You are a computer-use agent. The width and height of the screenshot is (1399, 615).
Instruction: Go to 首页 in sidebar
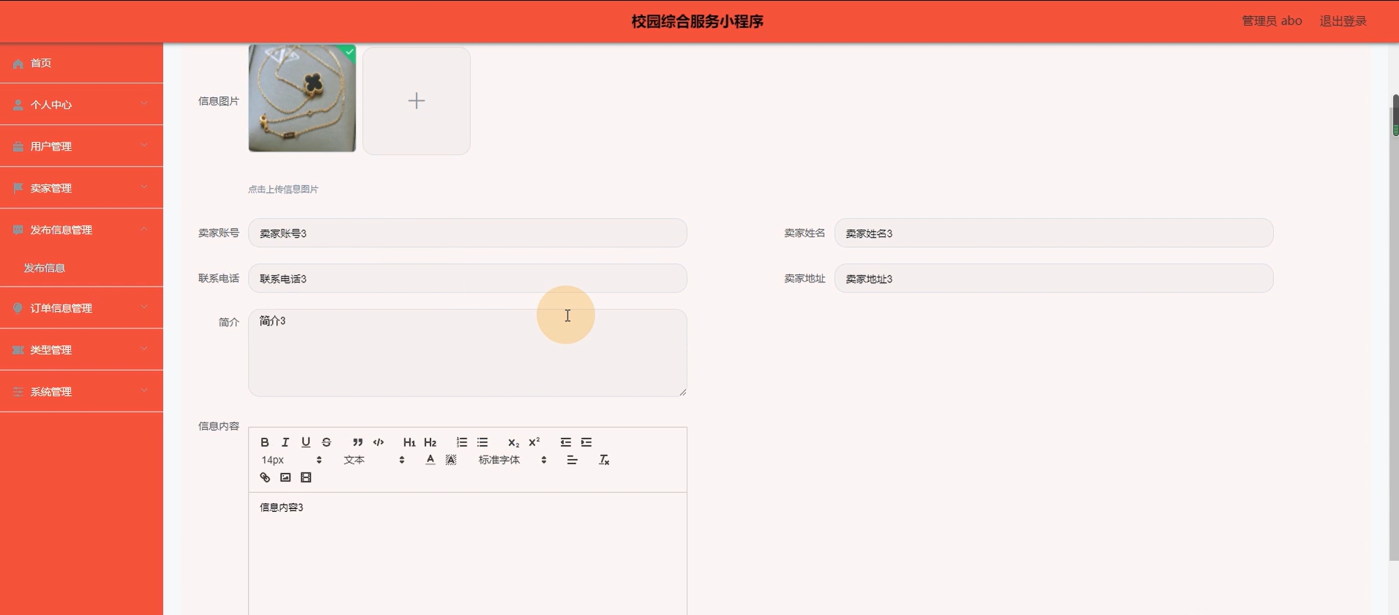coord(41,63)
